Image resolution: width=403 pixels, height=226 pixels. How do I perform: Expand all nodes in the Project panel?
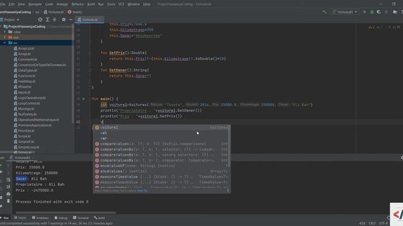coord(48,19)
